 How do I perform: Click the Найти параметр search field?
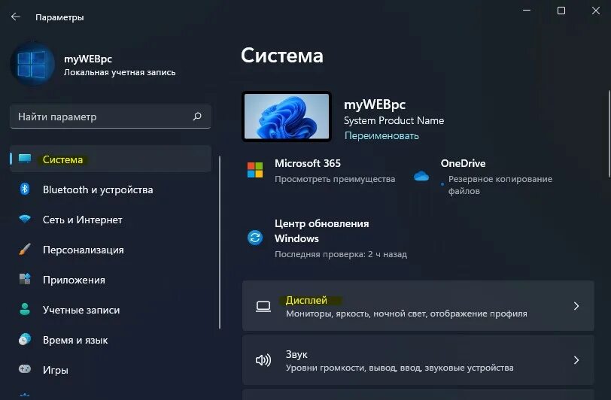tap(111, 117)
